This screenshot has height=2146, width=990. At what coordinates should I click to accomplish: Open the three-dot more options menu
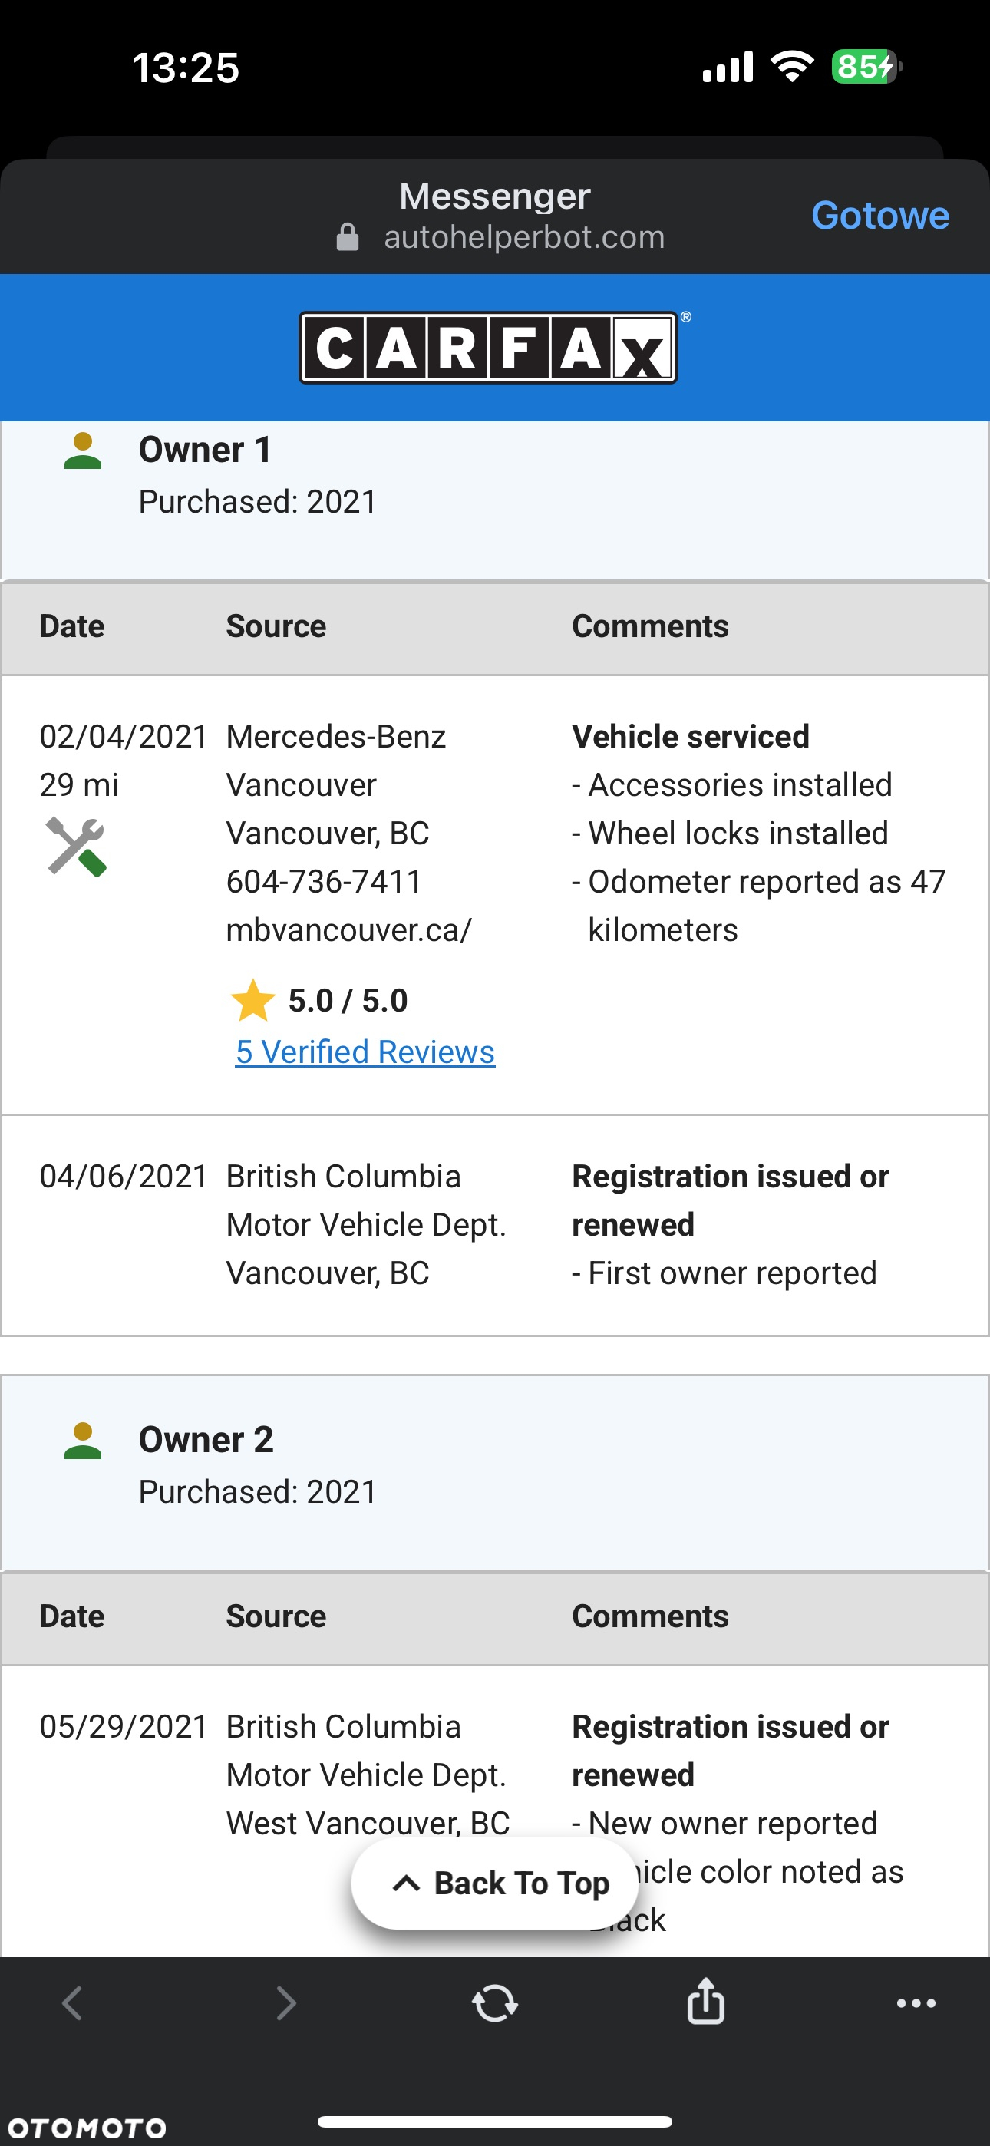click(916, 2003)
